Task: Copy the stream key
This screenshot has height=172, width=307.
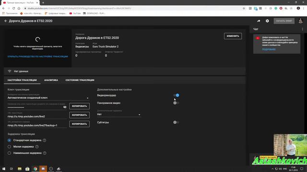Action: (79, 106)
